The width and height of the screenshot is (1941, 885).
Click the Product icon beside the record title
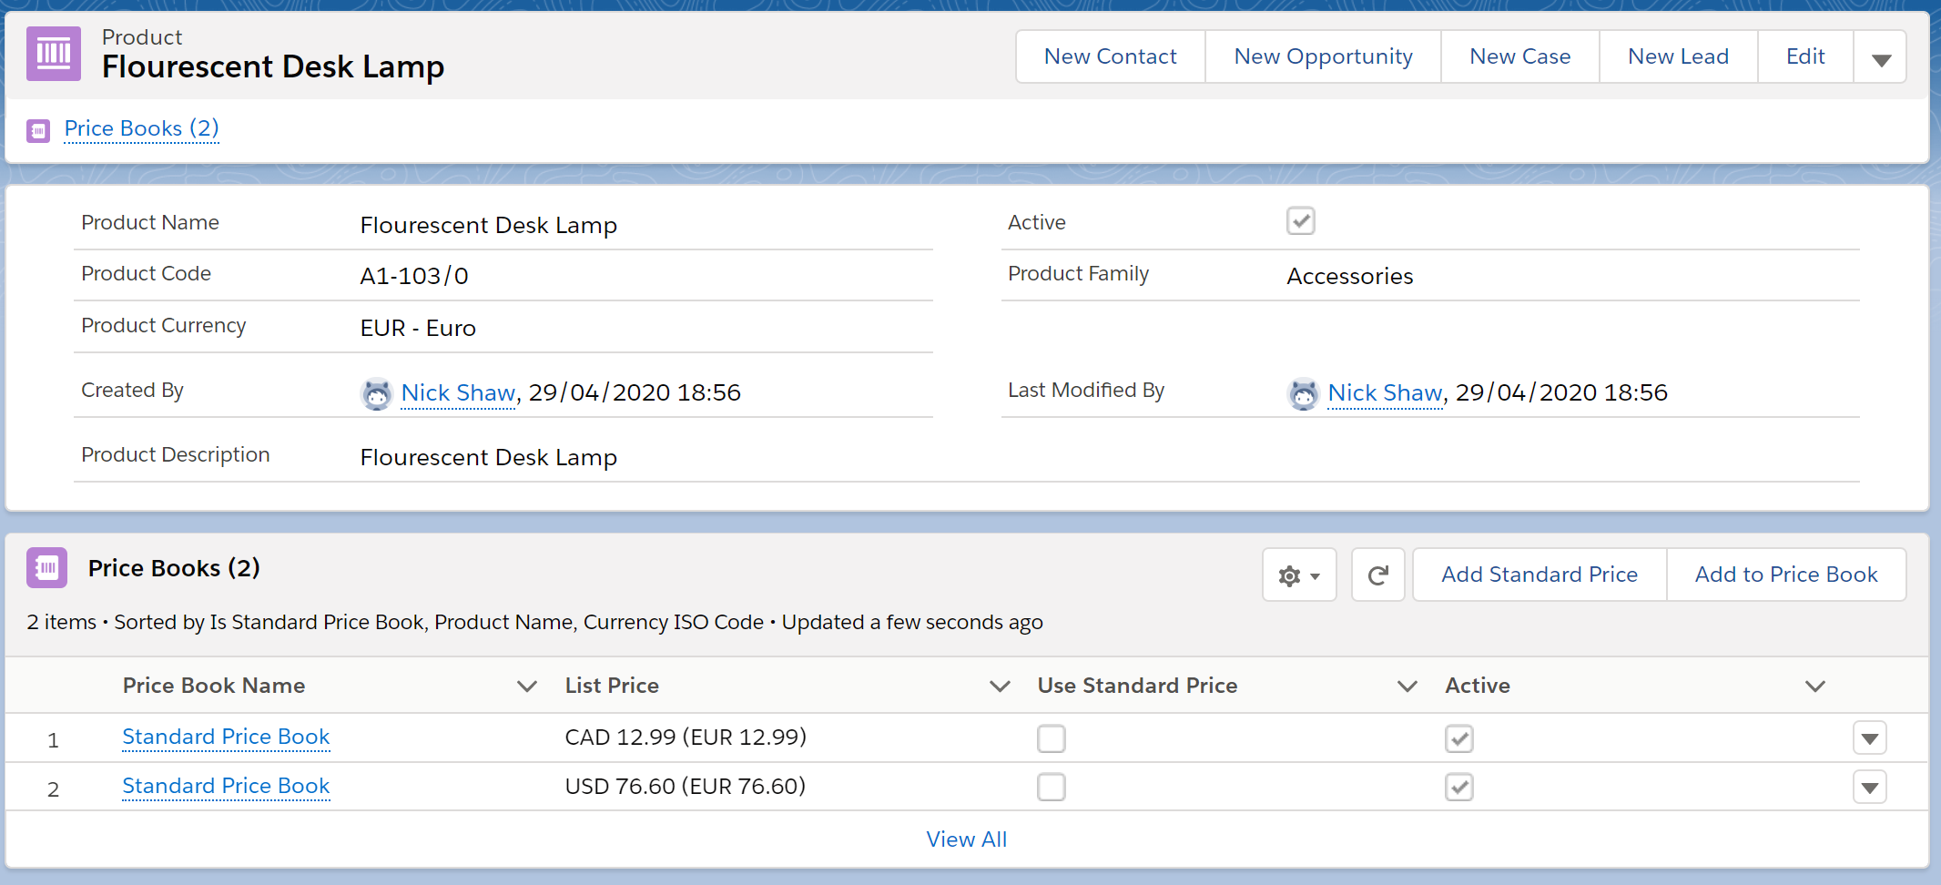coord(53,54)
